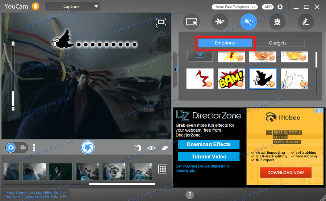This screenshot has height=201, width=326.
Task: Click the faded camera snapshot icon in preview
Action: [161, 35]
